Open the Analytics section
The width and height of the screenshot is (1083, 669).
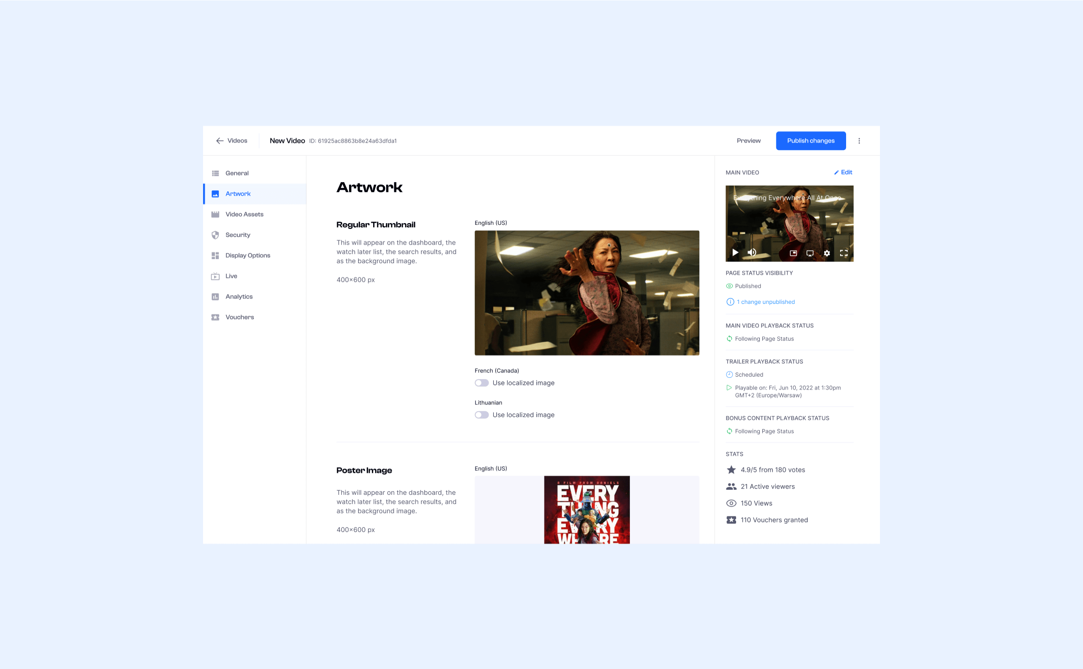coord(255,296)
